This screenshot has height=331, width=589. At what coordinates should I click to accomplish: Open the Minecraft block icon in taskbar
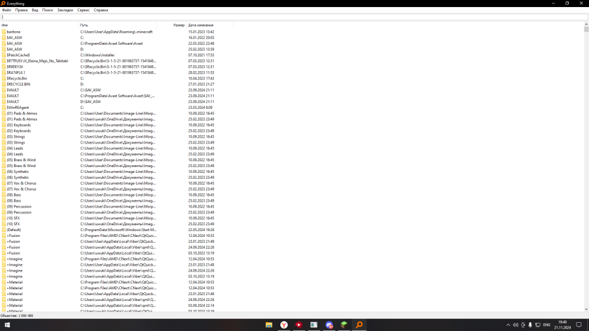coord(344,325)
